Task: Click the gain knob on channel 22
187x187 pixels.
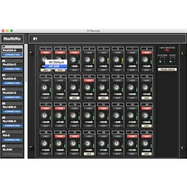Action: tap(117, 116)
